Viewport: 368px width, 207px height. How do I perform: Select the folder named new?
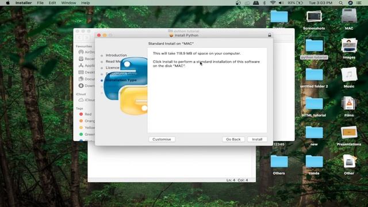(314, 136)
